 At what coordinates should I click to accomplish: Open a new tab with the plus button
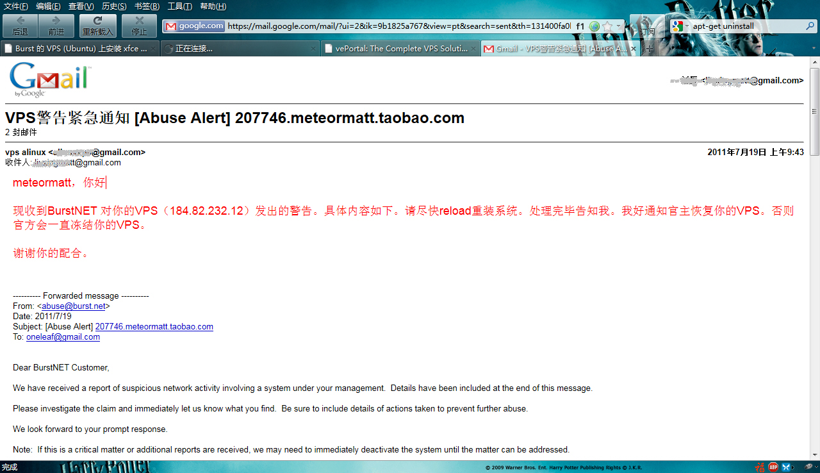click(x=649, y=49)
